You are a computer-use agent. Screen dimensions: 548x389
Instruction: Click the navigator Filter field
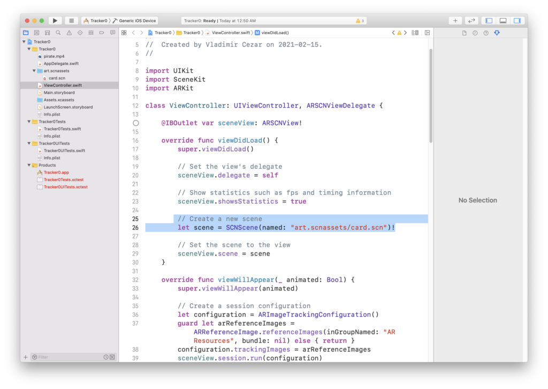67,357
